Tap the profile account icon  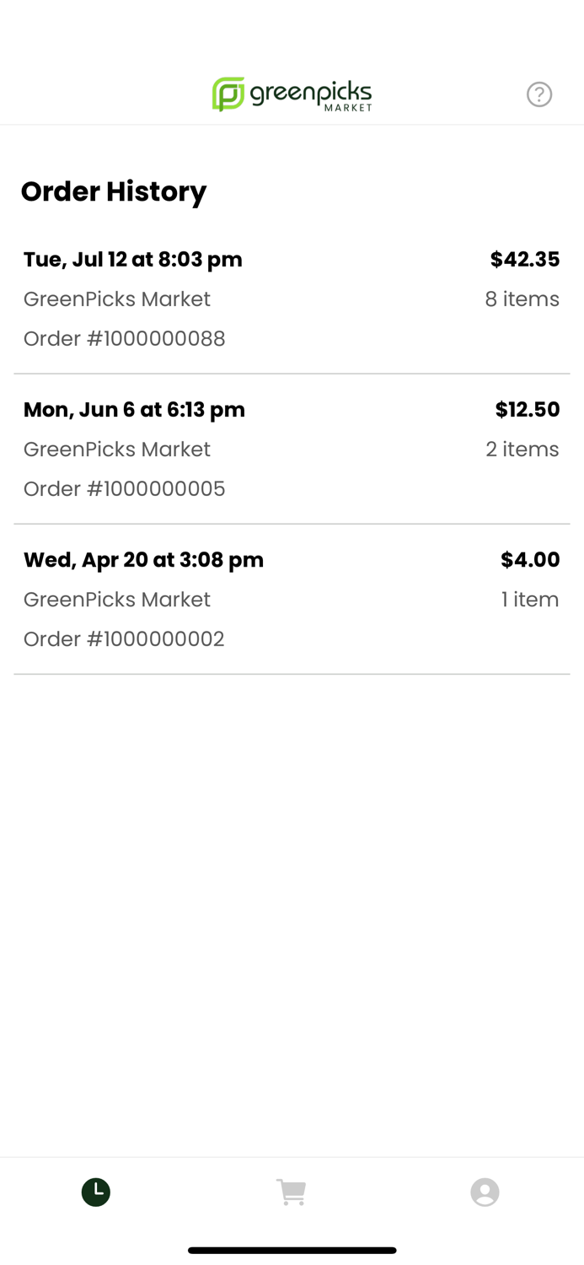point(485,1192)
